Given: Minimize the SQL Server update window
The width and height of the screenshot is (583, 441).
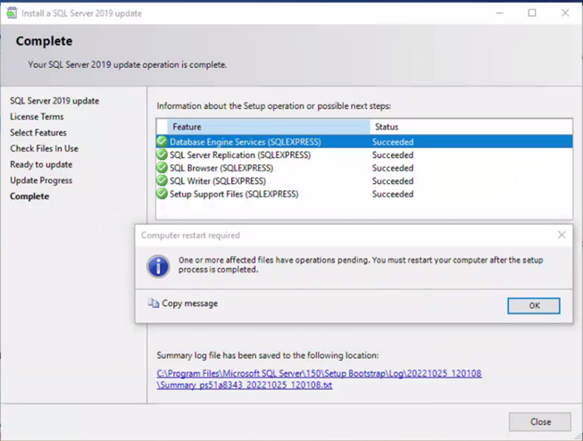Looking at the screenshot, I should (499, 13).
